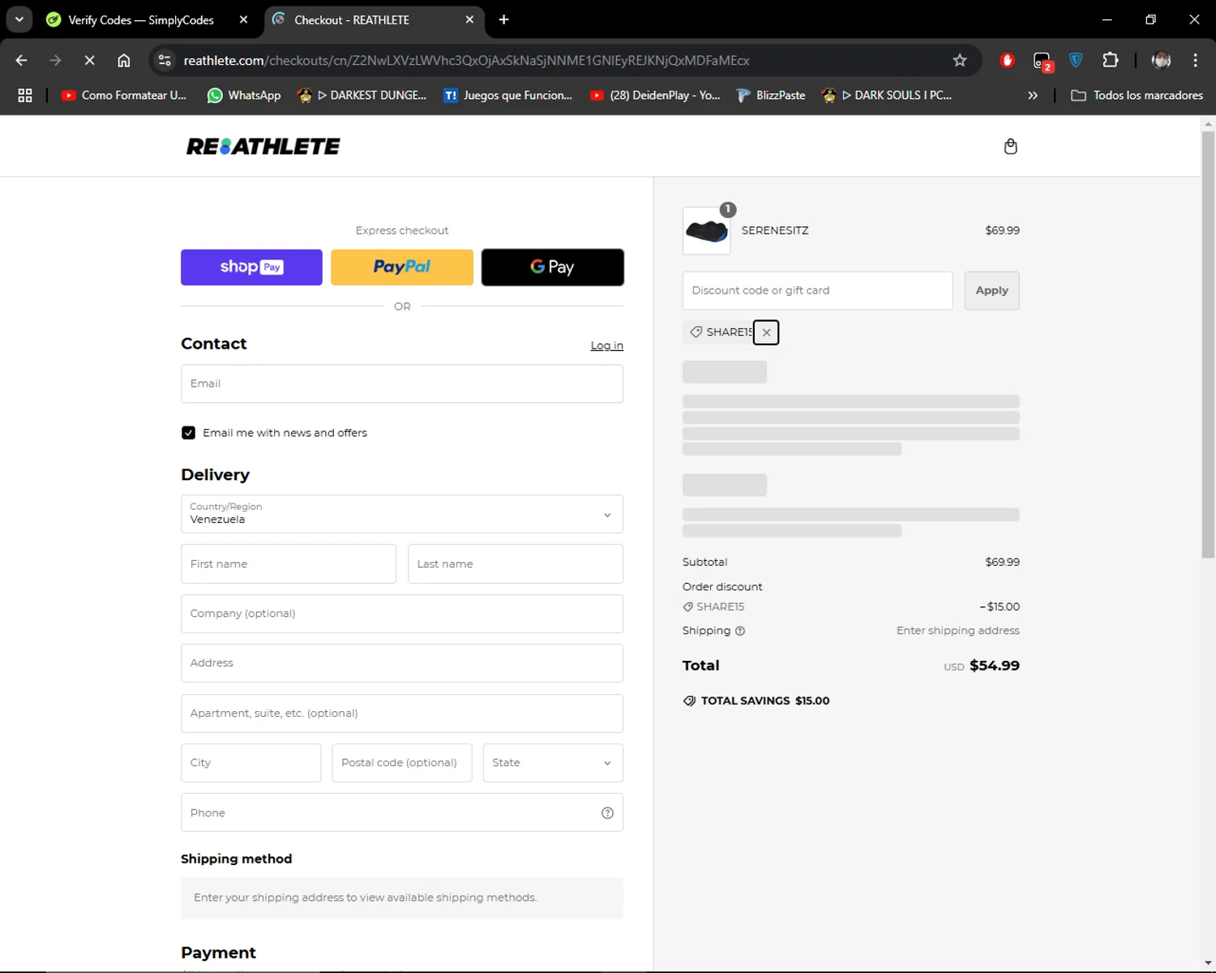Click the Email input field

pos(402,384)
